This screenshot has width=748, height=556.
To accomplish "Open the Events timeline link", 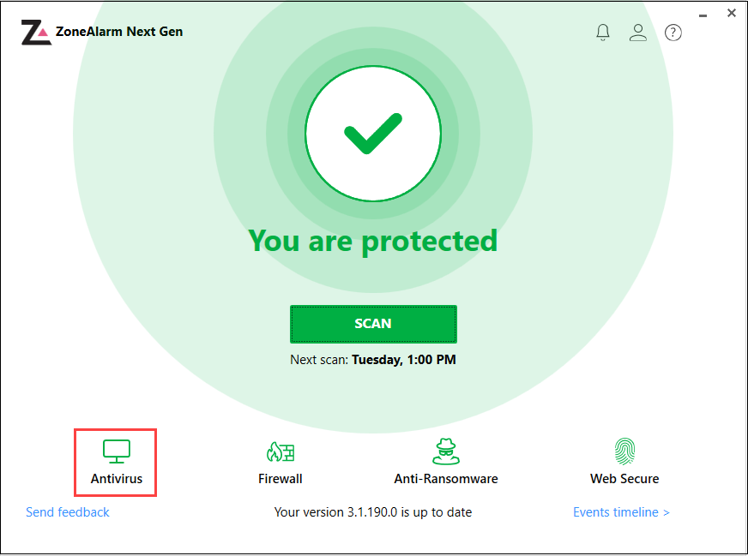I will coord(621,512).
